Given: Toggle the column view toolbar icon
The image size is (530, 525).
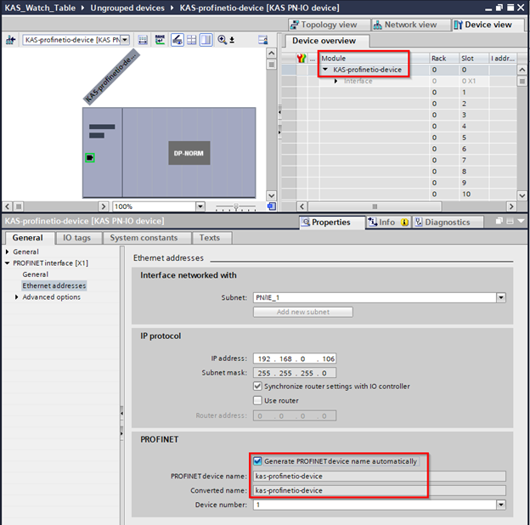Looking at the screenshot, I should 206,40.
